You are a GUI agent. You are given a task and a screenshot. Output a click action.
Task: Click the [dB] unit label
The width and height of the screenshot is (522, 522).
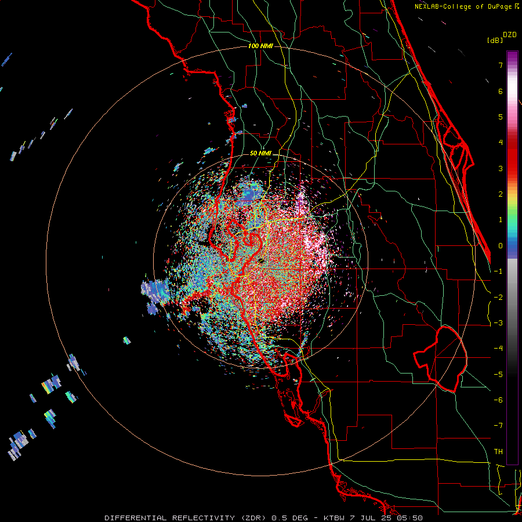coord(495,40)
